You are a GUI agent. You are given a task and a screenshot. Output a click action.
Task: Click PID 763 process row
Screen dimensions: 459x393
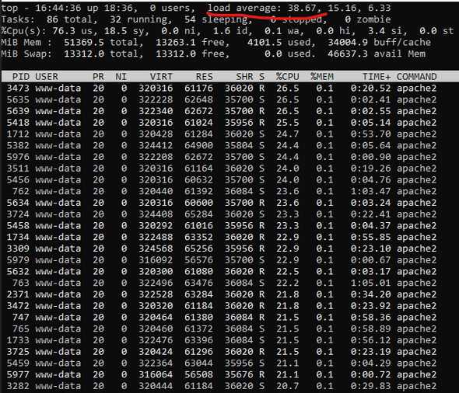[x=222, y=283]
